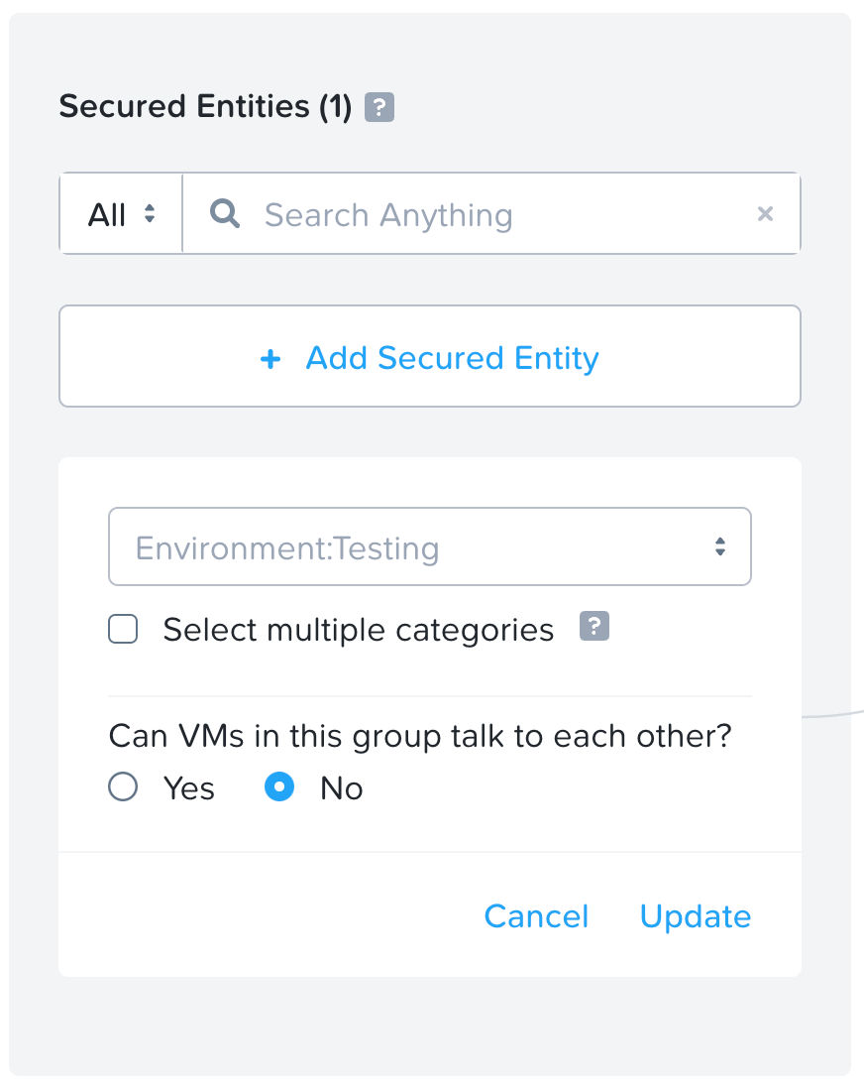Select the No radio button
864x1085 pixels.
pos(279,786)
